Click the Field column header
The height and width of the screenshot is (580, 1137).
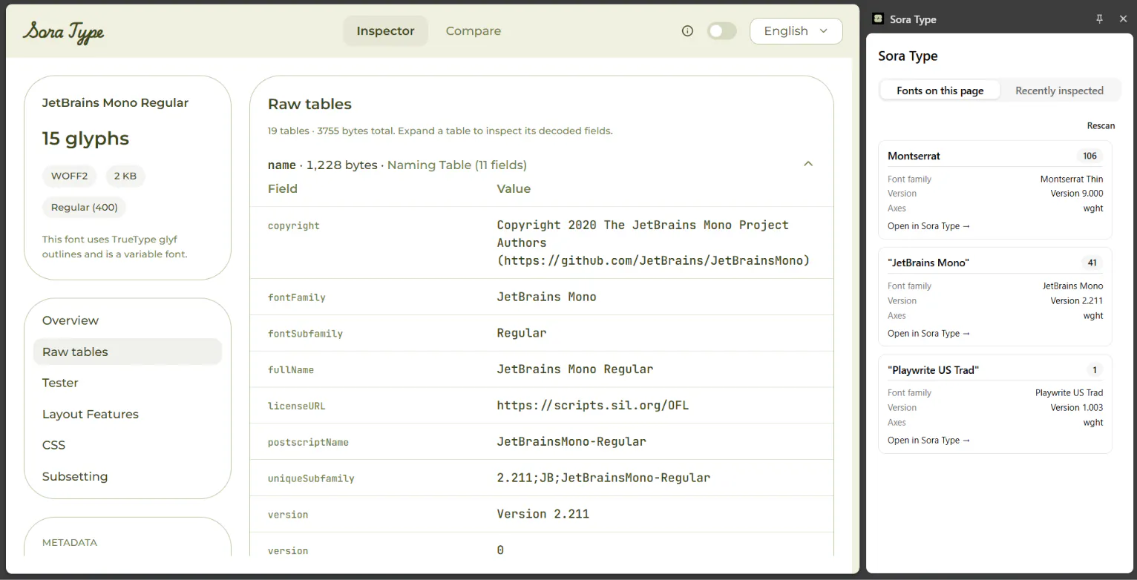pyautogui.click(x=283, y=188)
